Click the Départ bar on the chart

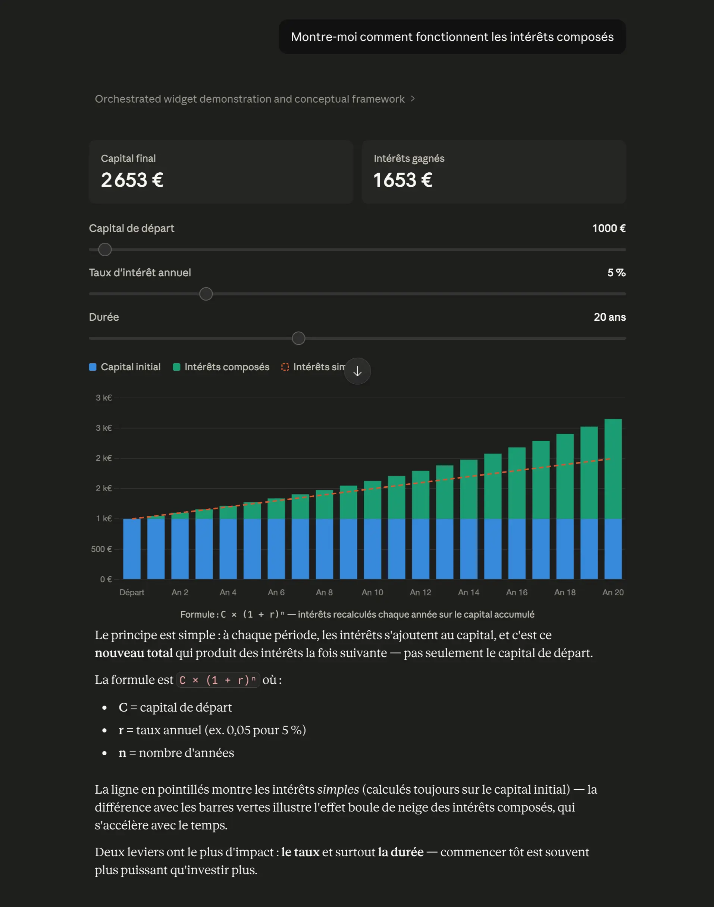point(132,552)
